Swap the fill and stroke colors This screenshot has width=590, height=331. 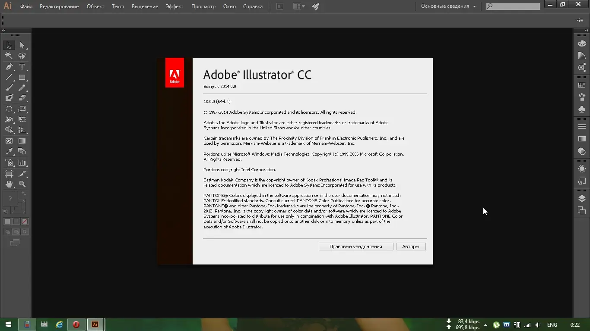pyautogui.click(x=24, y=193)
